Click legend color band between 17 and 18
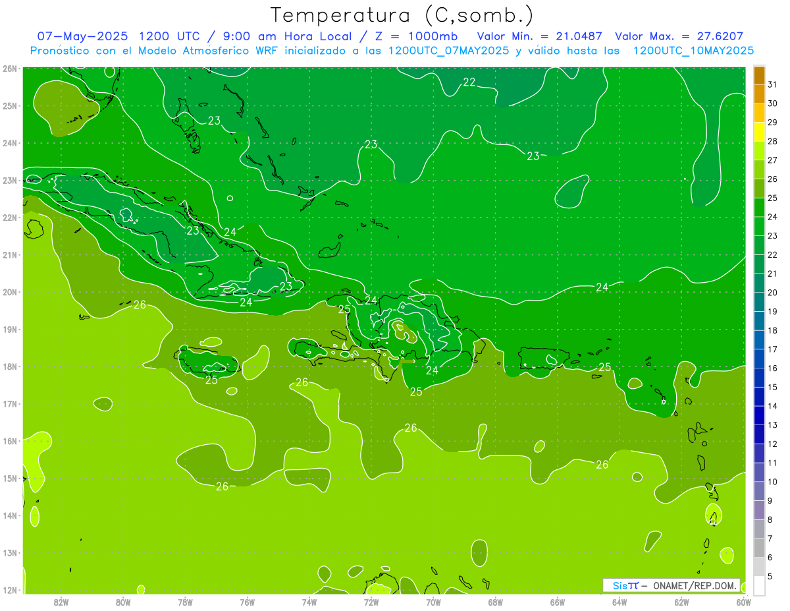This screenshot has width=790, height=611. [759, 340]
